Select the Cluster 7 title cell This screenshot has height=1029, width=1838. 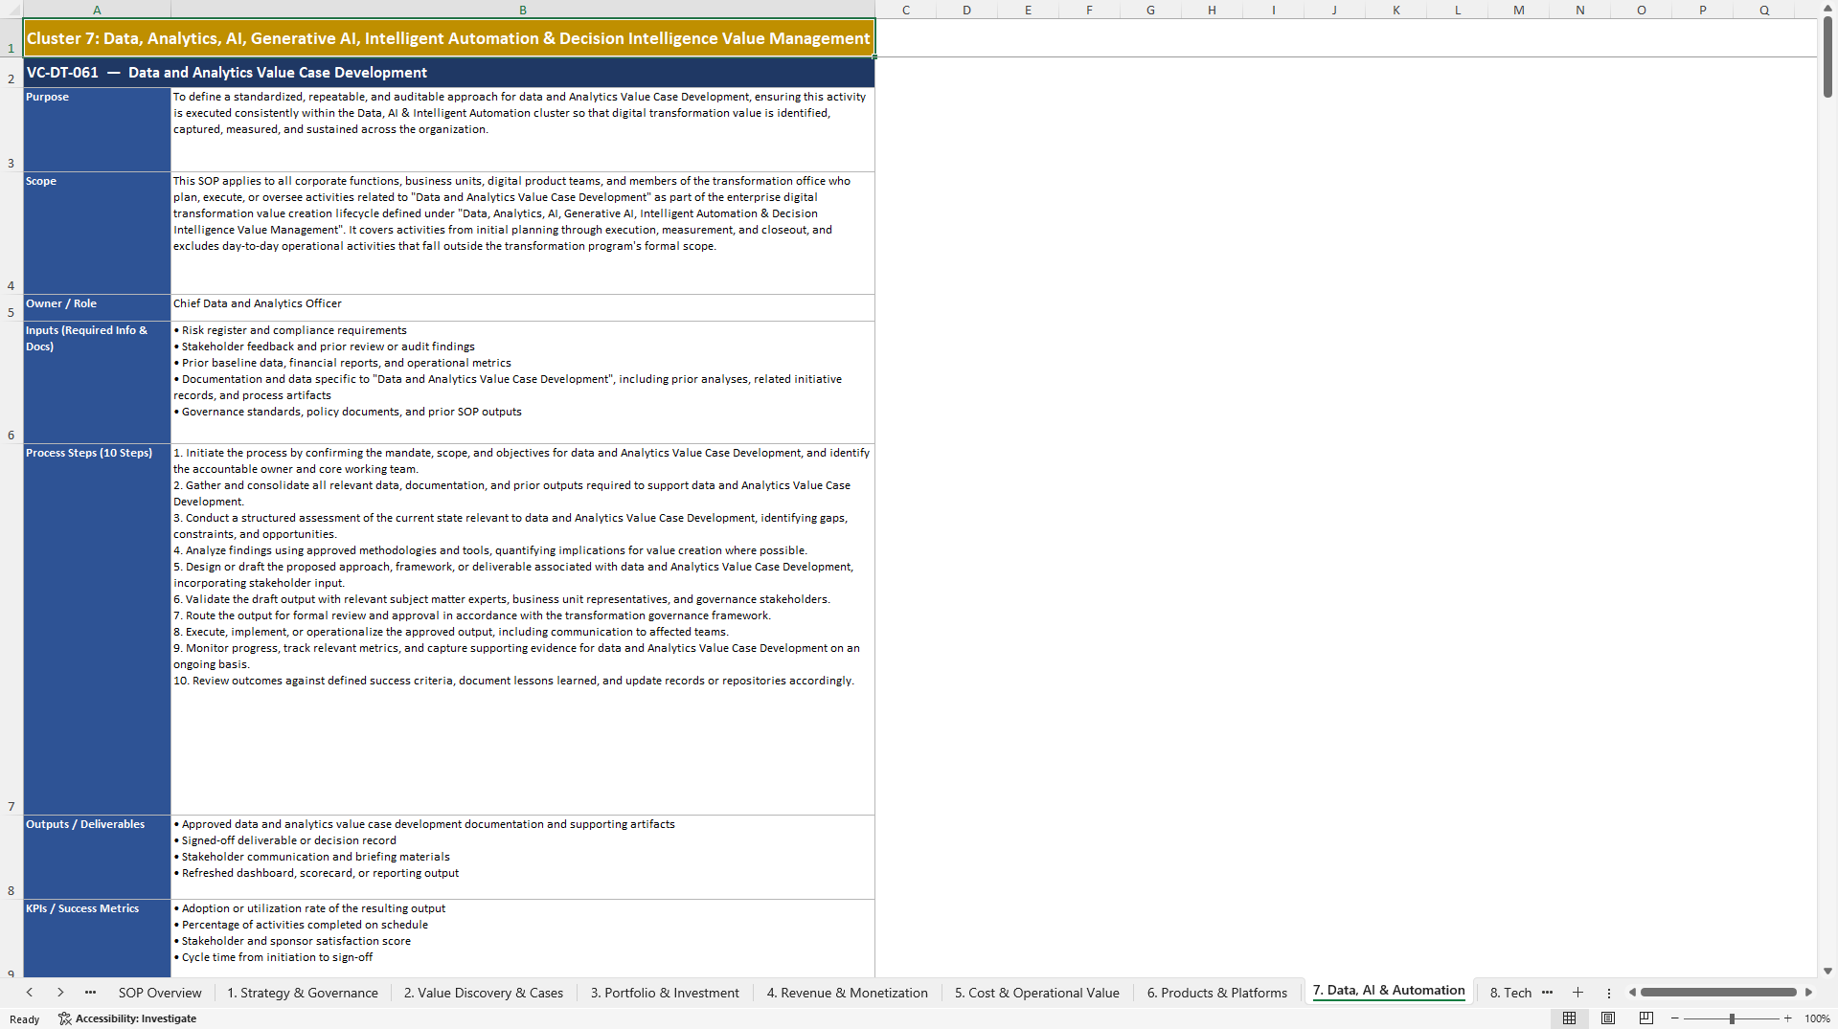pos(448,38)
